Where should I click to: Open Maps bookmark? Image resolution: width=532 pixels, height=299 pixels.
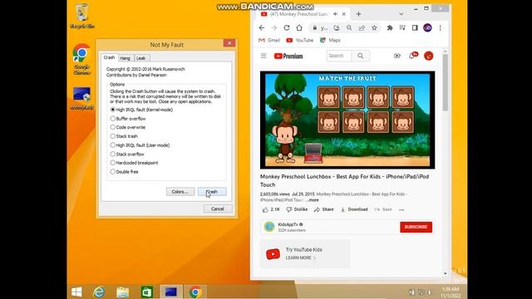point(330,40)
